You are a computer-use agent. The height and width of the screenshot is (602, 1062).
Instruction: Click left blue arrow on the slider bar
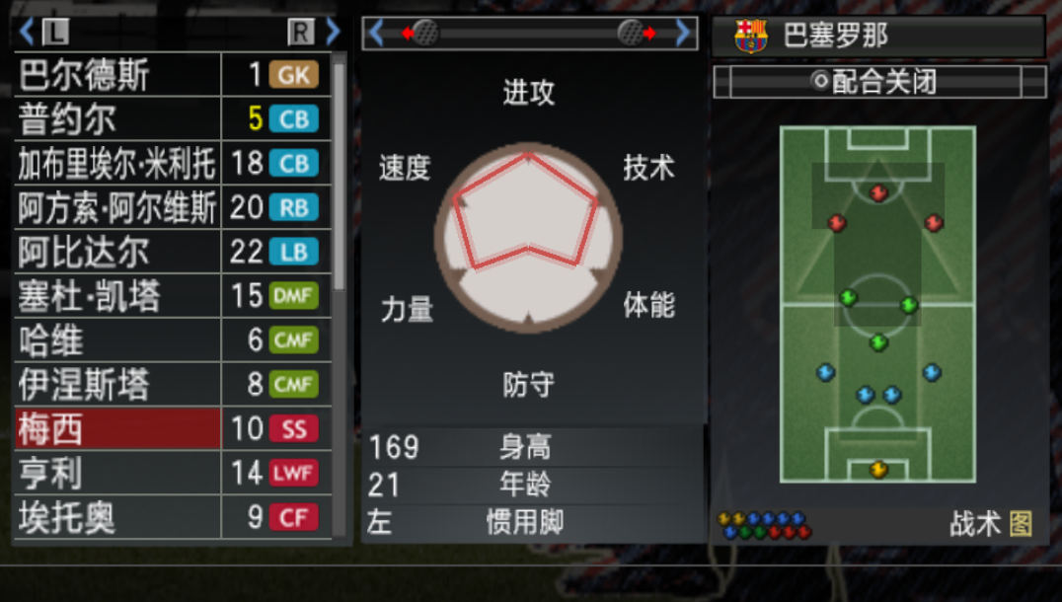(x=377, y=33)
